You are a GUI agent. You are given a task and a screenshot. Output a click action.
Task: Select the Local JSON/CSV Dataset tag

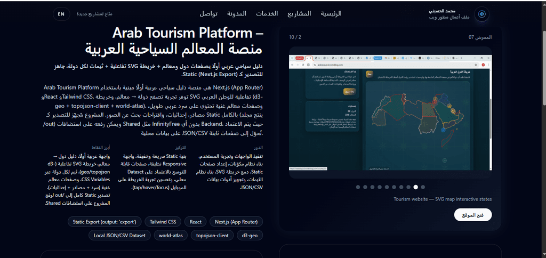point(119,235)
